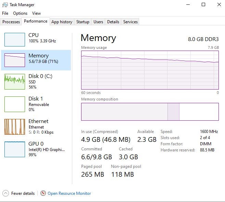Image resolution: width=225 pixels, height=202 pixels.
Task: Select the Disk 0 (C:) activity thumbnail
Action: point(15,82)
